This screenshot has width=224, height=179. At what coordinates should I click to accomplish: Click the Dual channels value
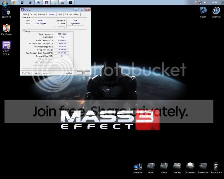75,20
